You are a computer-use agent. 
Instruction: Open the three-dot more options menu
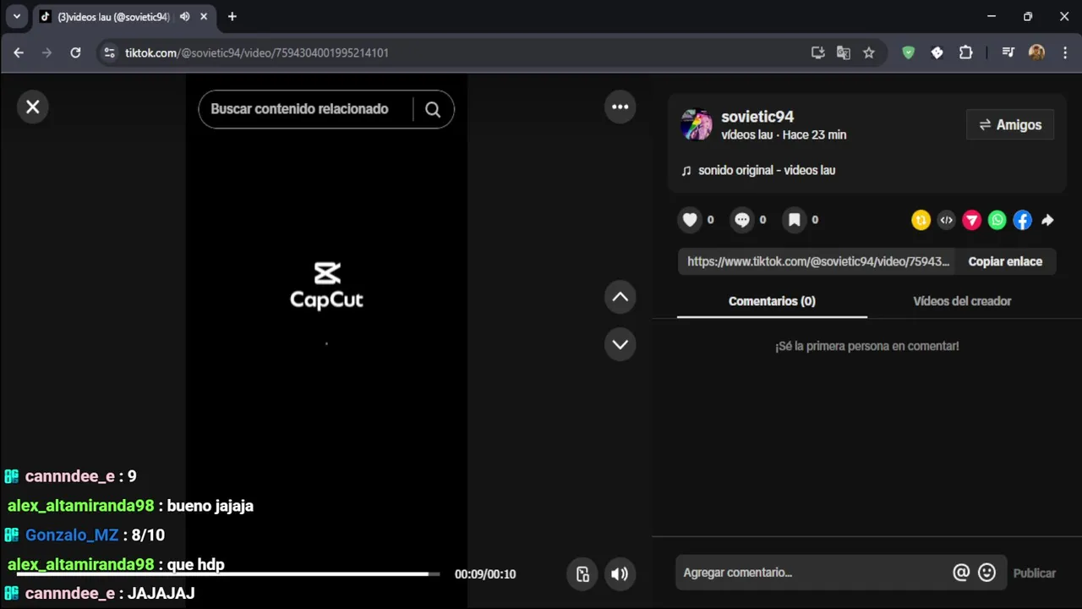pos(620,107)
